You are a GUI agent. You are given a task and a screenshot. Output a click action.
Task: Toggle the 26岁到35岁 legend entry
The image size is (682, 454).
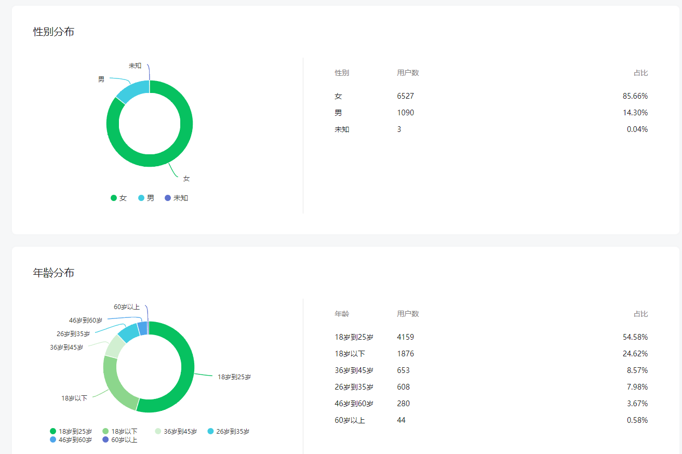[x=229, y=431]
